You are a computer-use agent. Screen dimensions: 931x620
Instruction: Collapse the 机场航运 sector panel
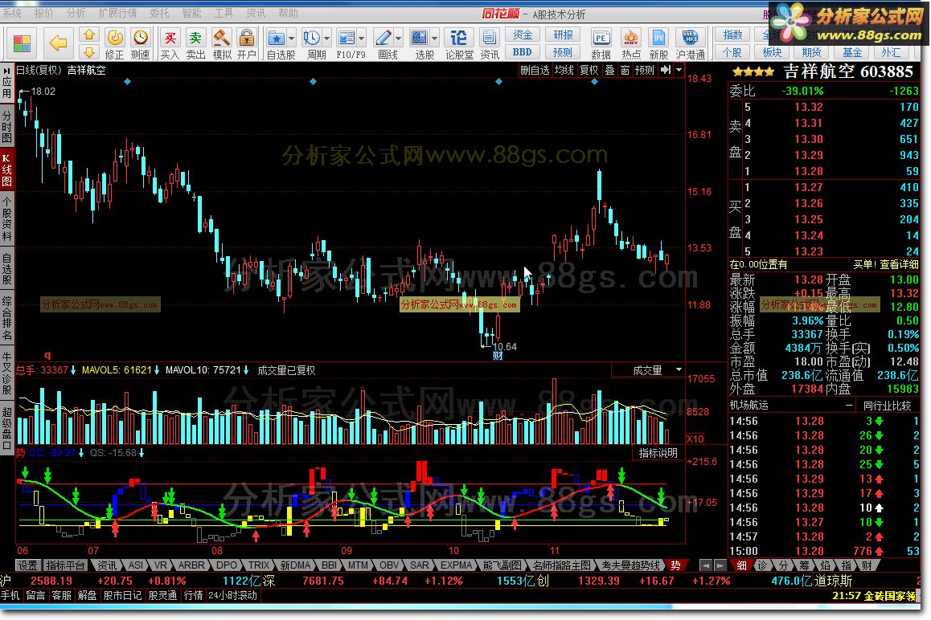[x=849, y=406]
